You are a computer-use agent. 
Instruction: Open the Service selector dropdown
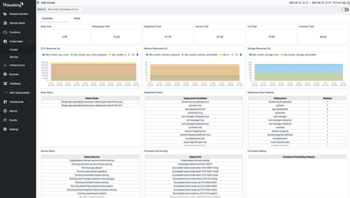click(x=64, y=9)
